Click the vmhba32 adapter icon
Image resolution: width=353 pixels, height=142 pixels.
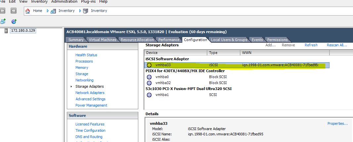(149, 83)
